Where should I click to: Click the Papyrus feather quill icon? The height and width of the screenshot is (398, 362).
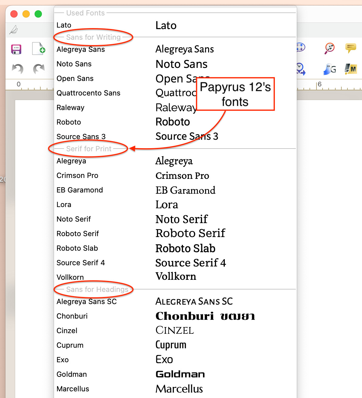(x=14, y=30)
